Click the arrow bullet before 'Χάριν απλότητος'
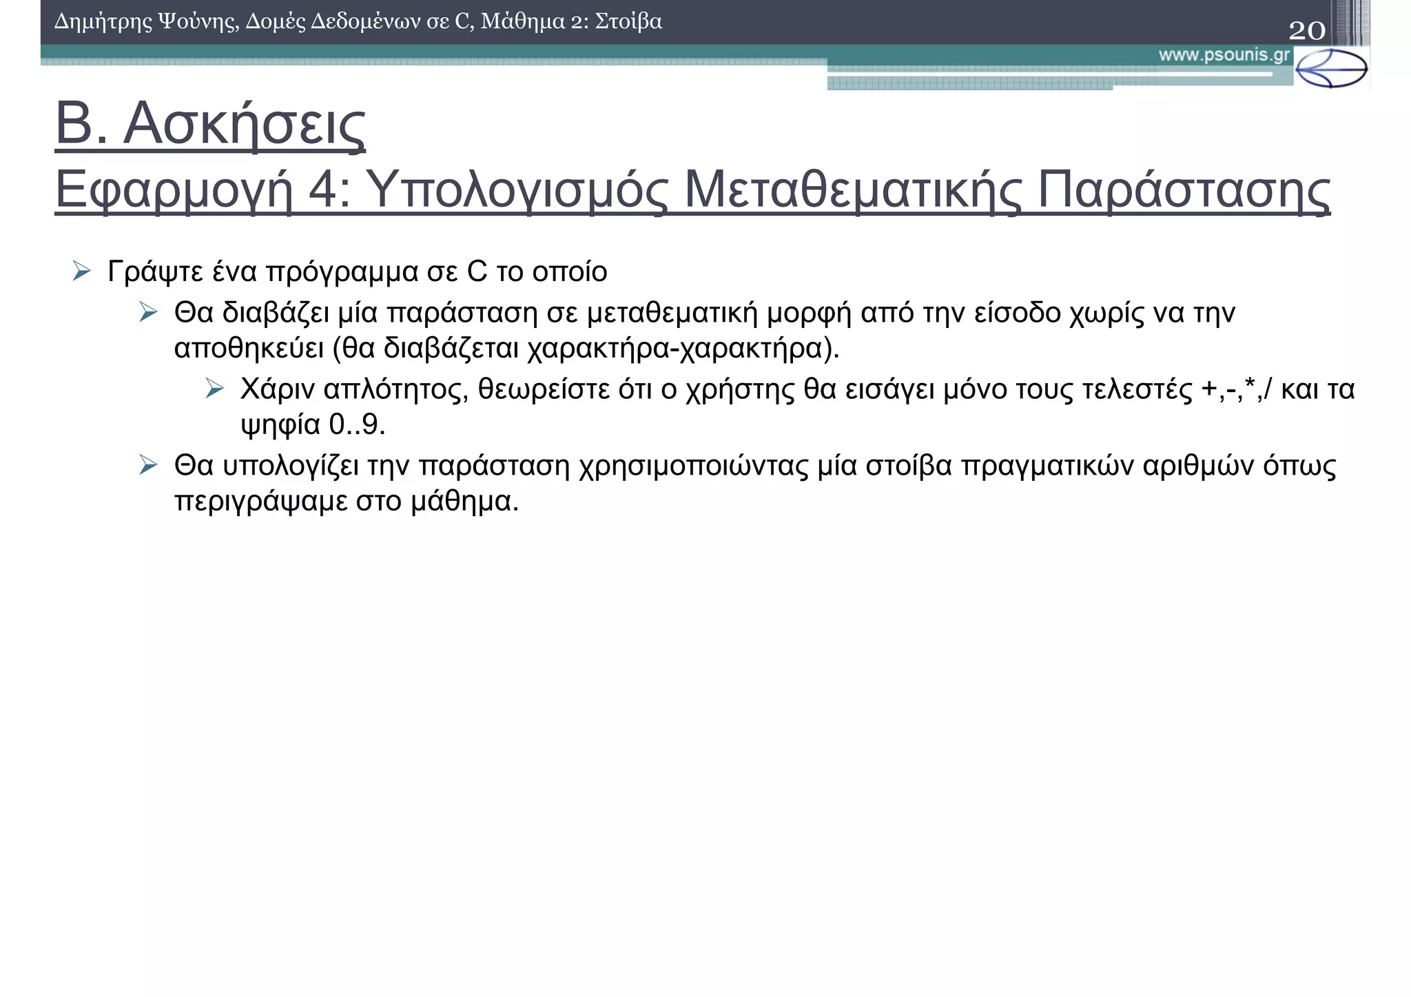1411x997 pixels. click(215, 389)
